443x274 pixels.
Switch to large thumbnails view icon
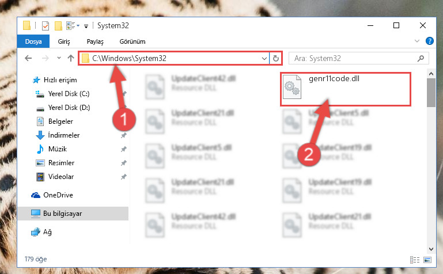427,260
